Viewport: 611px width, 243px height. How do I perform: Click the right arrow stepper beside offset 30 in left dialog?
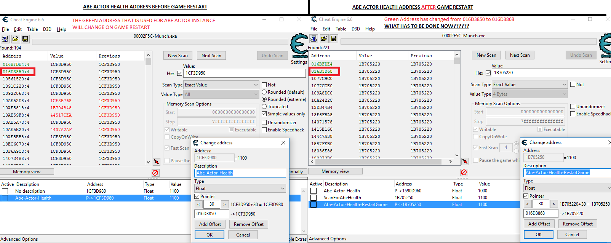(225, 205)
